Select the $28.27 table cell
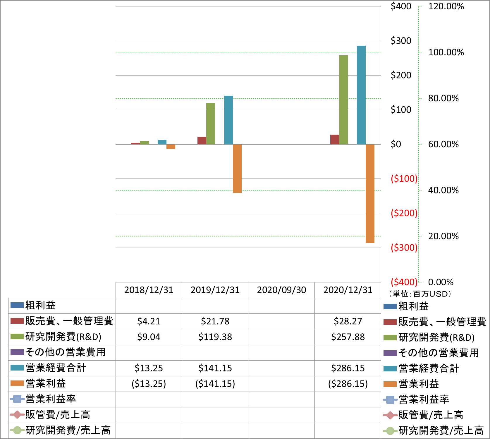The width and height of the screenshot is (490, 439). (x=348, y=321)
